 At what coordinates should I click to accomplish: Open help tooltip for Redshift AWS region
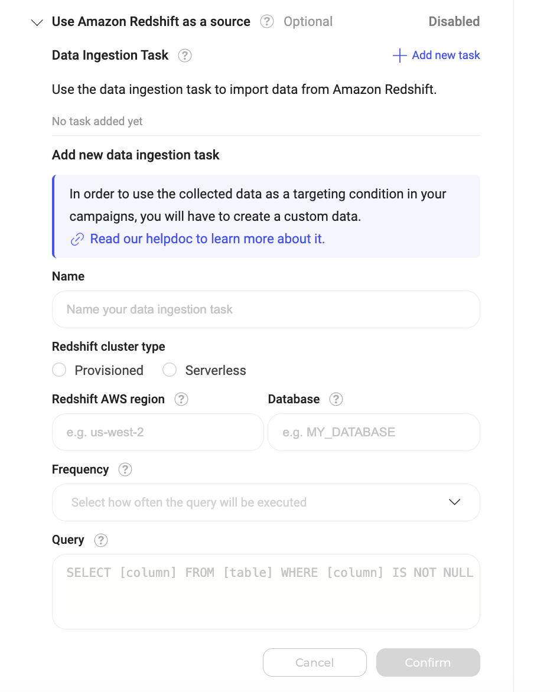coord(181,399)
